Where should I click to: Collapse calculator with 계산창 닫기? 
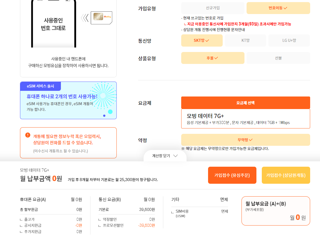pyautogui.click(x=165, y=156)
